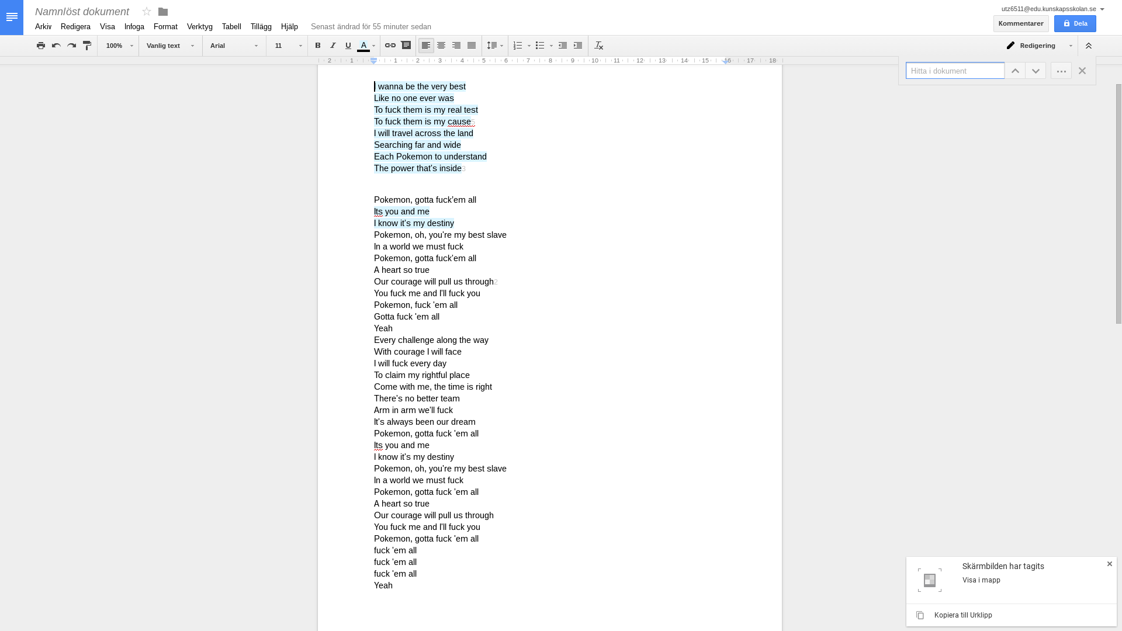Close the find in document bar

point(1082,71)
